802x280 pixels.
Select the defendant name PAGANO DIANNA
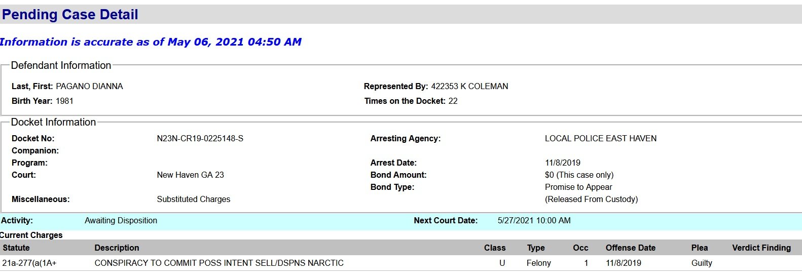coord(89,86)
